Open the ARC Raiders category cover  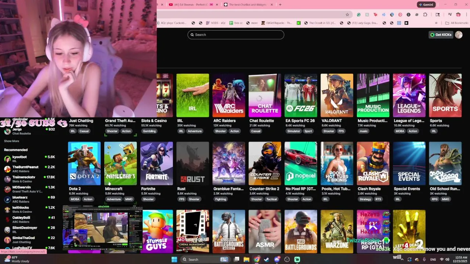pyautogui.click(x=228, y=95)
